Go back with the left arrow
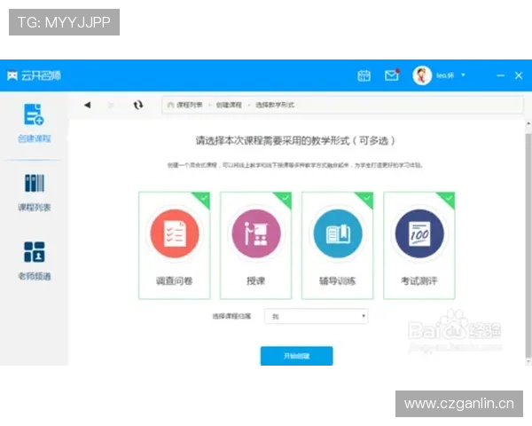532x426 pixels. 88,105
